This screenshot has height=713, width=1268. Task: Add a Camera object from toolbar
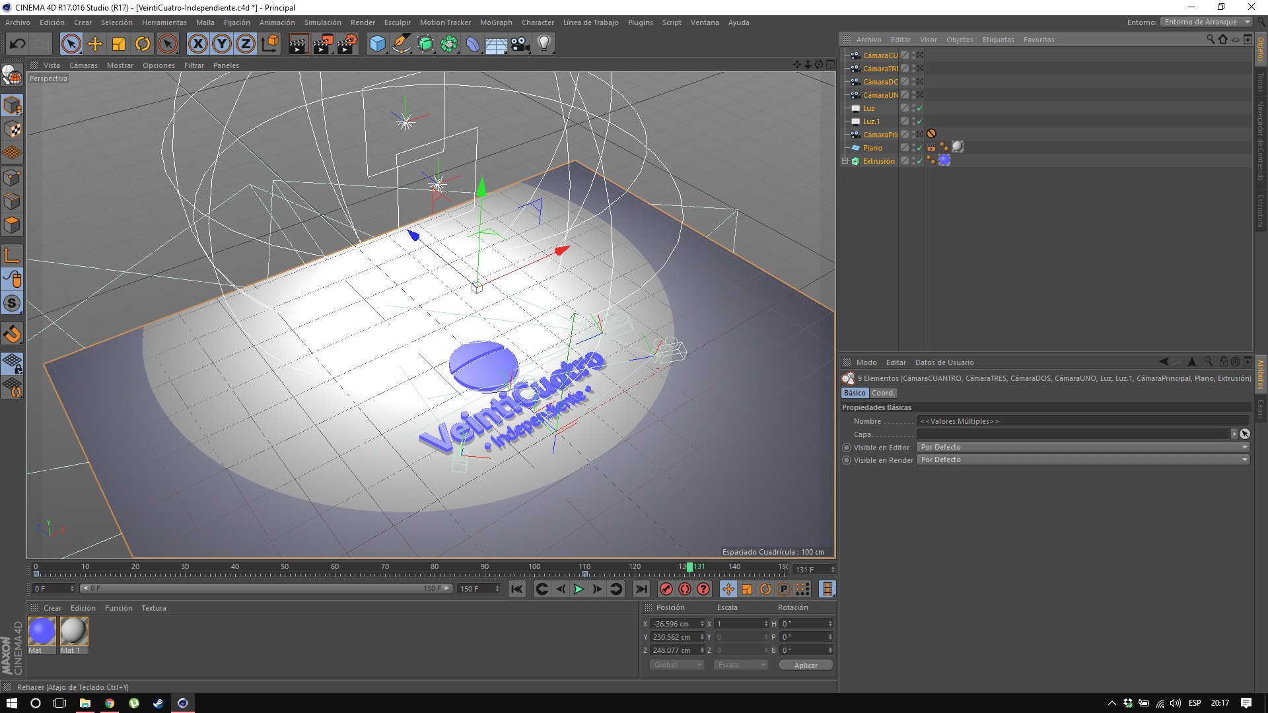coord(520,44)
